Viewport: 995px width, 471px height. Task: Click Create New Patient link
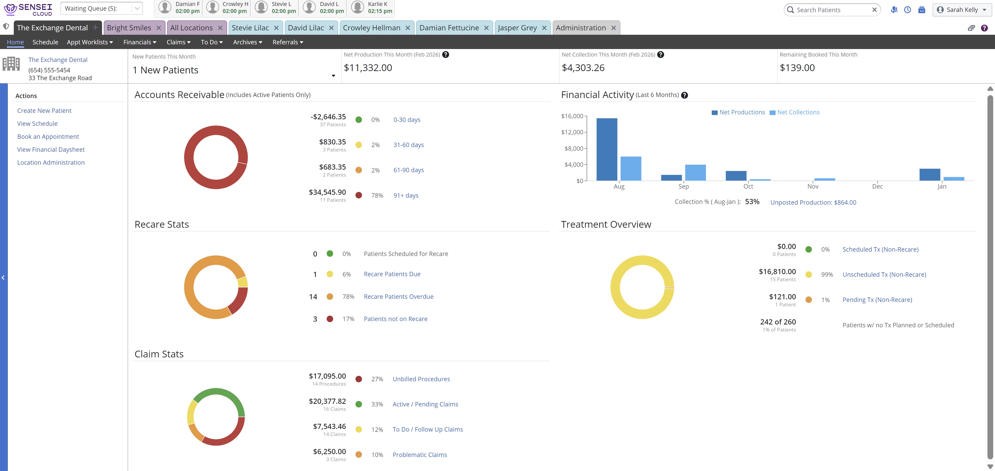pos(44,111)
